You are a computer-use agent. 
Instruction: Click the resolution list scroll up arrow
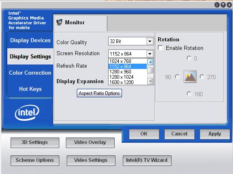[x=150, y=62]
